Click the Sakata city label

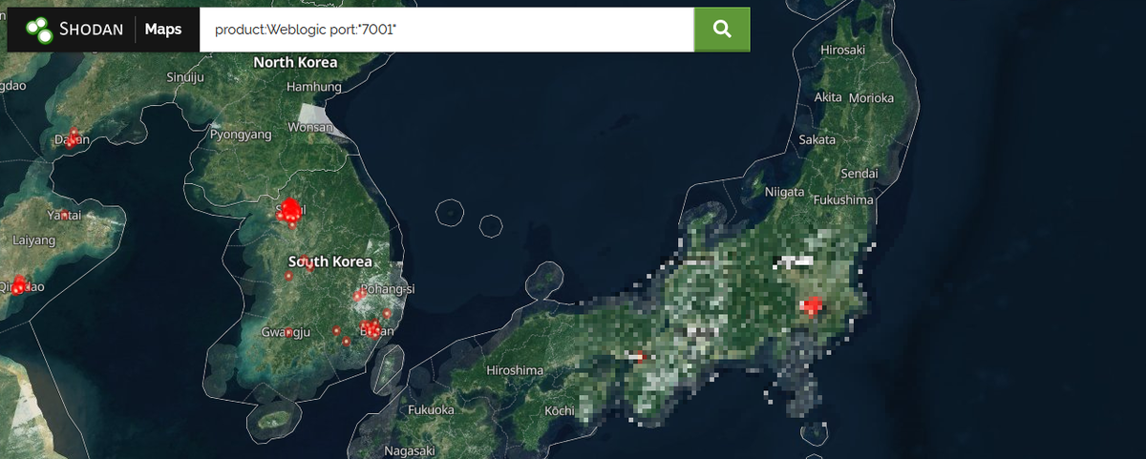click(817, 139)
